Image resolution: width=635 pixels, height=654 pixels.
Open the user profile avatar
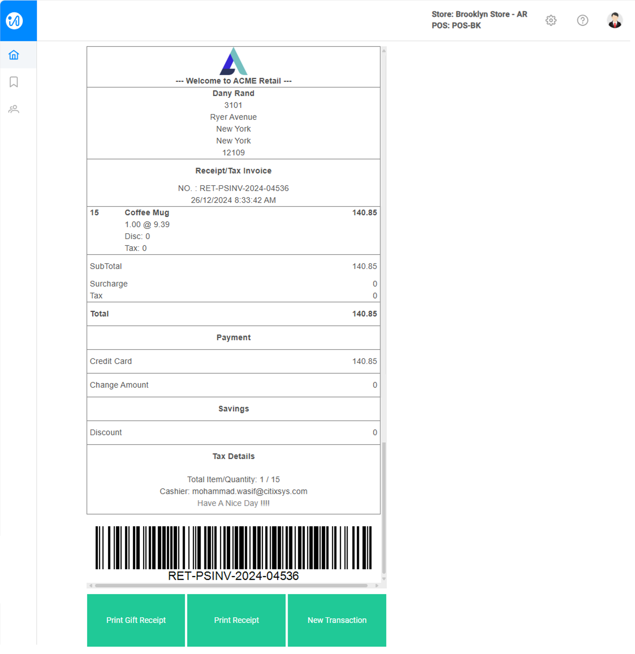[615, 20]
